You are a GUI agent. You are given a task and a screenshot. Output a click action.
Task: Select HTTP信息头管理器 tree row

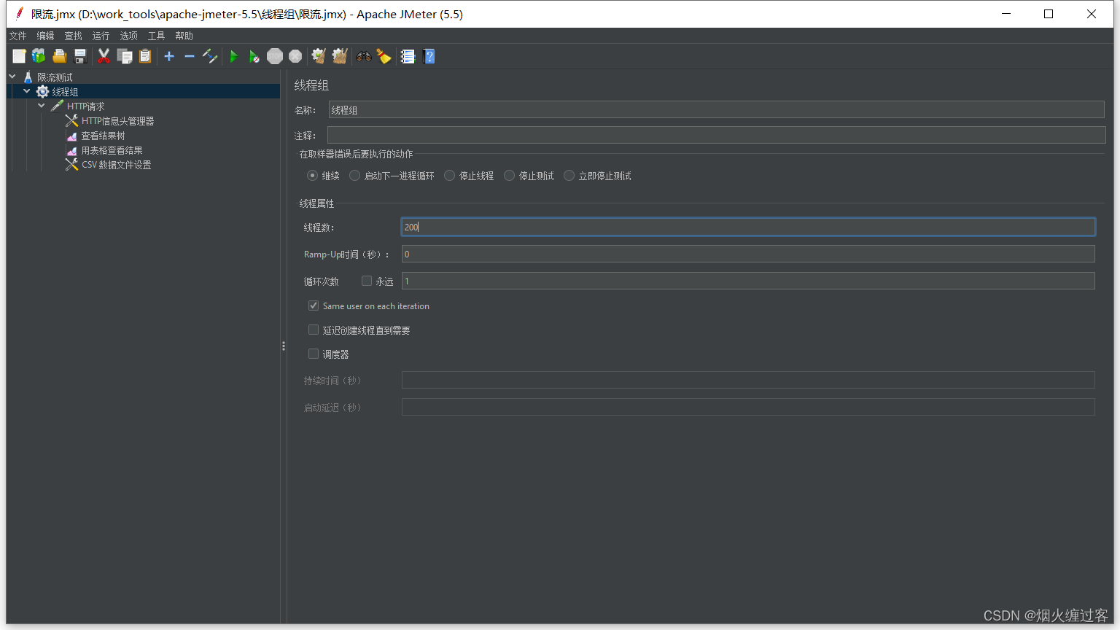tap(118, 121)
